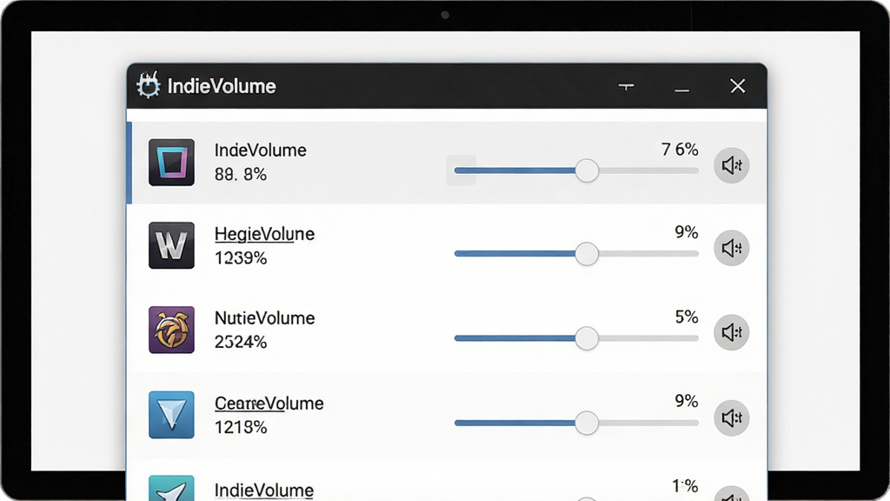Screen dimensions: 890x501
Task: Mute the IndeVolume 76% row
Action: (732, 165)
